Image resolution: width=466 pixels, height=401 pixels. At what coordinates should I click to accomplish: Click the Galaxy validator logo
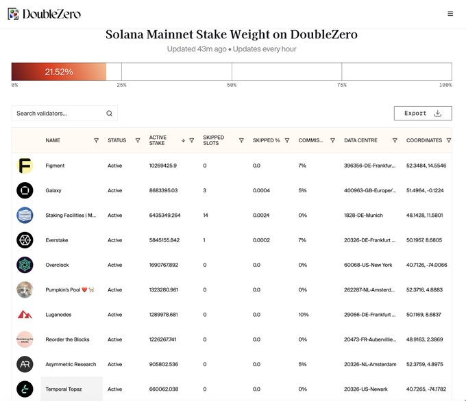coord(25,190)
